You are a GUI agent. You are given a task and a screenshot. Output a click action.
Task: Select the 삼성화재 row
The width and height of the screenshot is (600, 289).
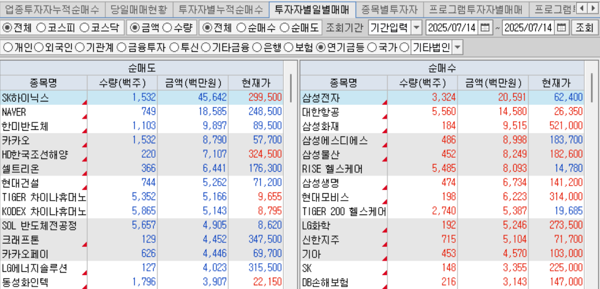pos(442,126)
